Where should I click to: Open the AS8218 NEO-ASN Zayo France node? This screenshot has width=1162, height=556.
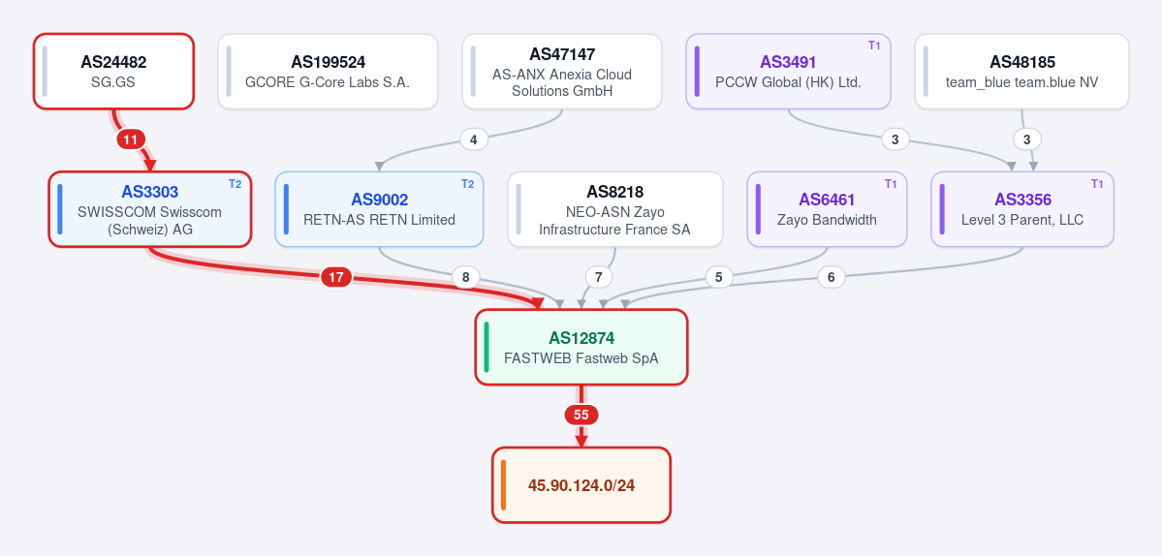pos(615,209)
